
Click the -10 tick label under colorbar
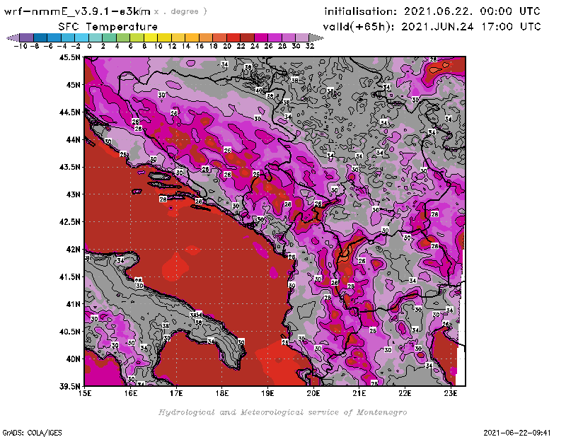(21, 46)
